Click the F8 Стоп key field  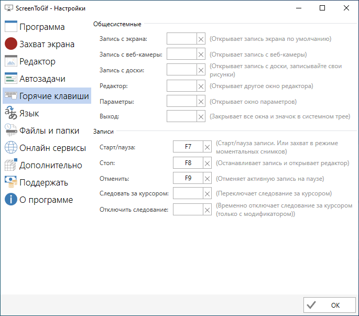pyautogui.click(x=188, y=163)
